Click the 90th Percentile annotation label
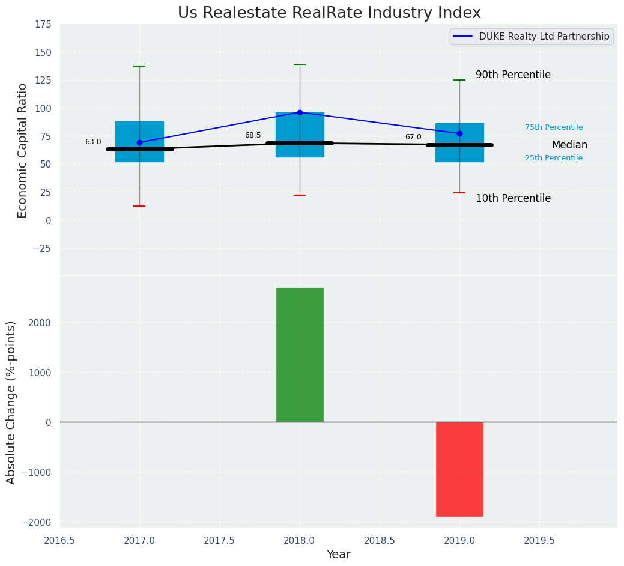Image resolution: width=624 pixels, height=566 pixels. (x=513, y=75)
